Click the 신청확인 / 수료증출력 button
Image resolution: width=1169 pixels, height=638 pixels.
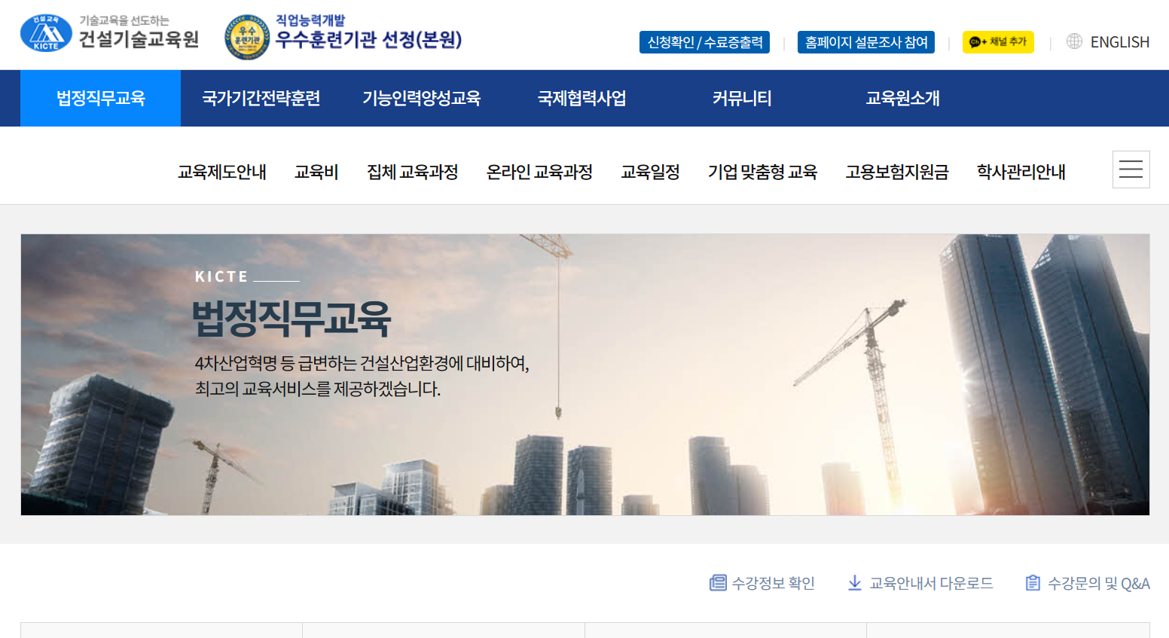704,42
